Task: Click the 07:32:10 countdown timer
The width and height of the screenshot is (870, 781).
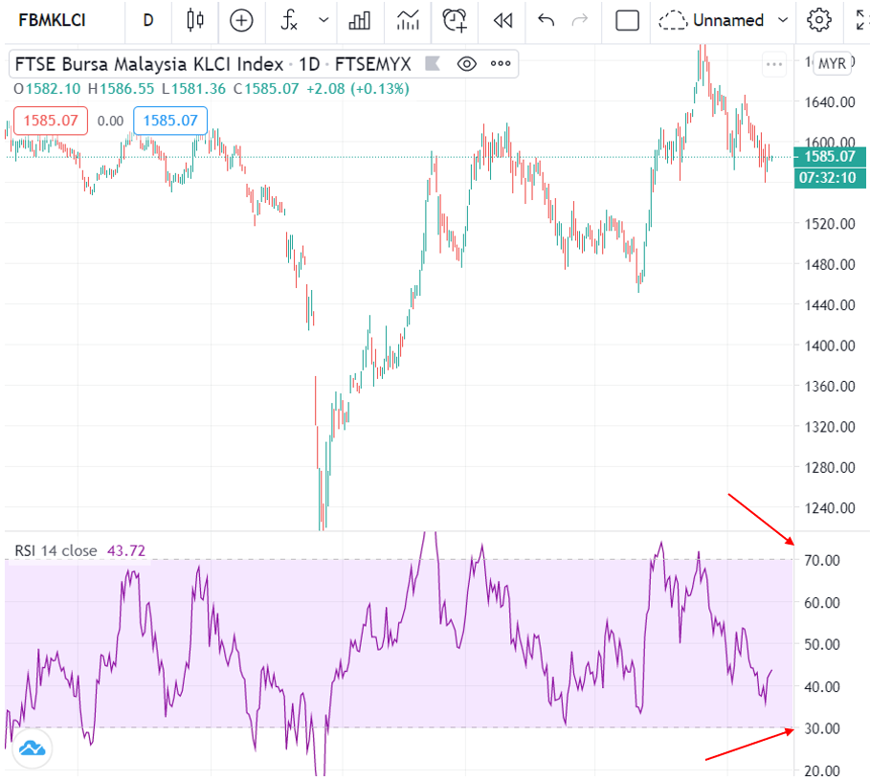Action: point(829,177)
